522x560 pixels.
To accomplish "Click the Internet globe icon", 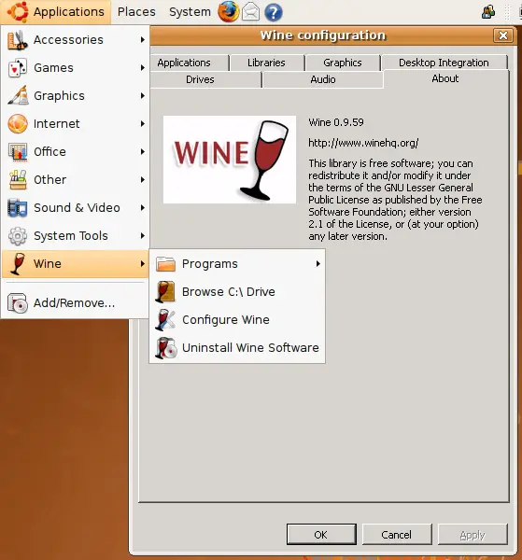I will pos(18,123).
